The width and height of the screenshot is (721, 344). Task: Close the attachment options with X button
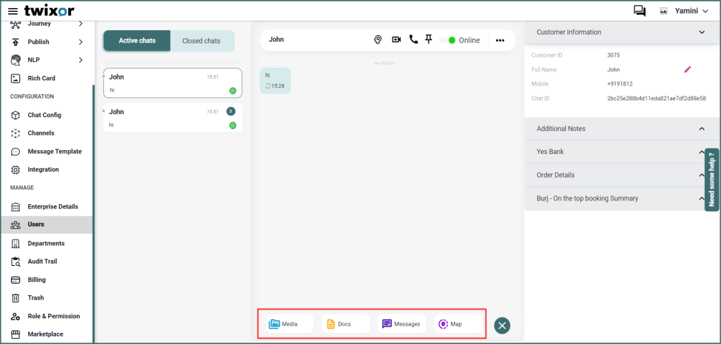pos(503,325)
